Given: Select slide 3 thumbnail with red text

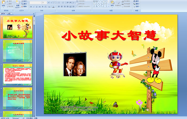Looking at the screenshot, I should (18, 74).
